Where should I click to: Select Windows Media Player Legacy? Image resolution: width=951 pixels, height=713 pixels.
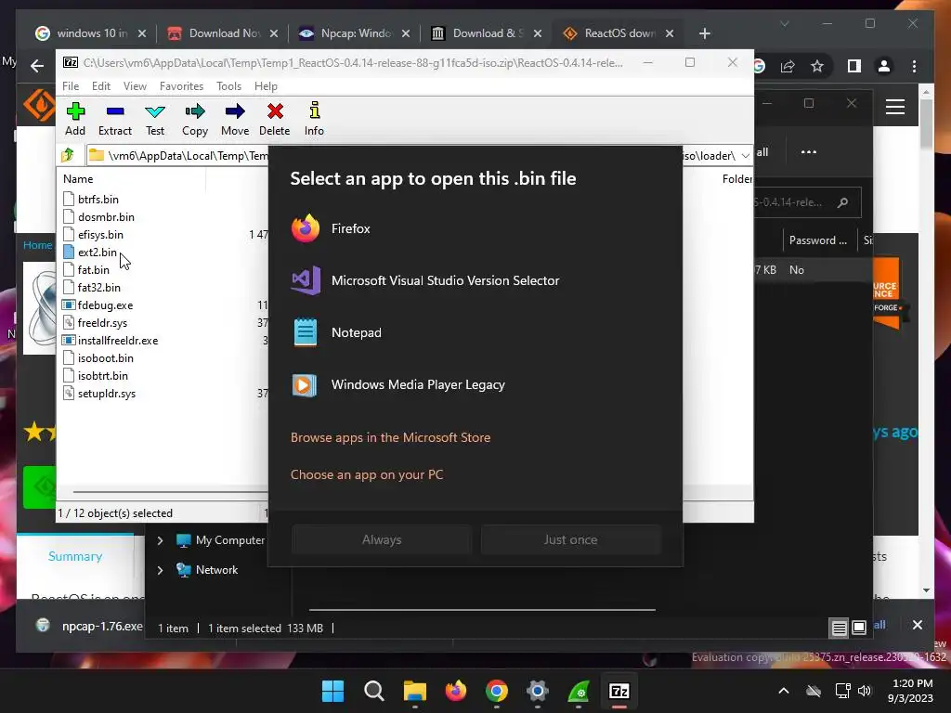[475, 385]
